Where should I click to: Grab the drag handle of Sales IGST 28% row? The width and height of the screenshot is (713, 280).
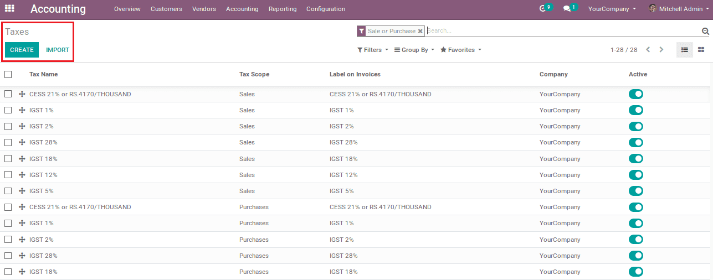pyautogui.click(x=22, y=142)
